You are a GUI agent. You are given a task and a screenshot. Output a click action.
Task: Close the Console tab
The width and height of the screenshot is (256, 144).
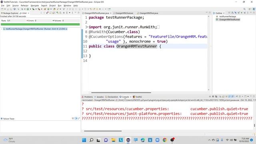(131, 97)
